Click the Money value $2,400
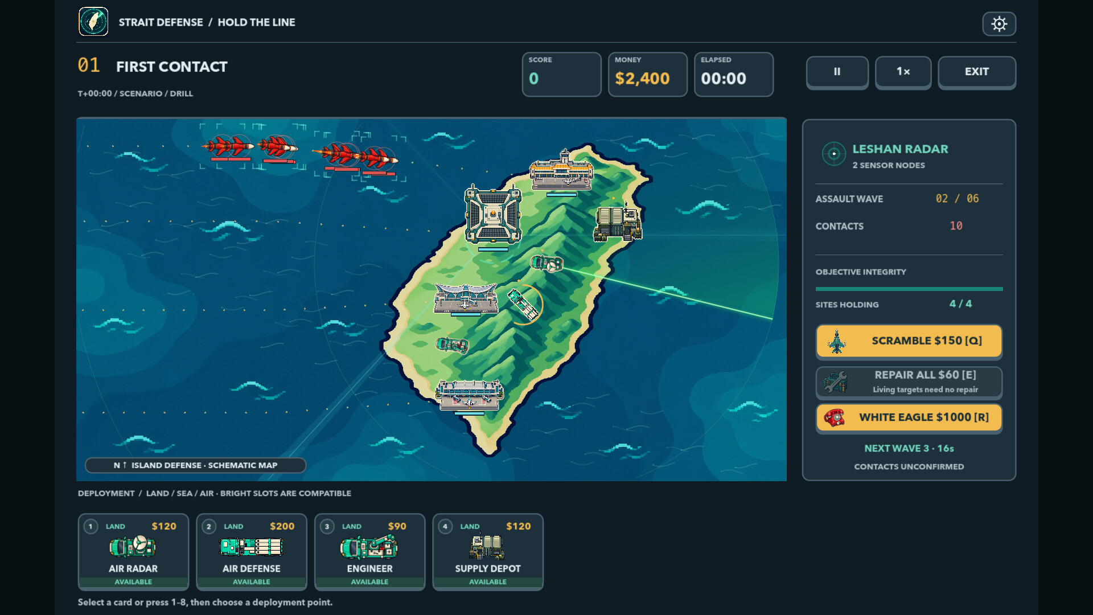The image size is (1093, 615). (x=642, y=79)
